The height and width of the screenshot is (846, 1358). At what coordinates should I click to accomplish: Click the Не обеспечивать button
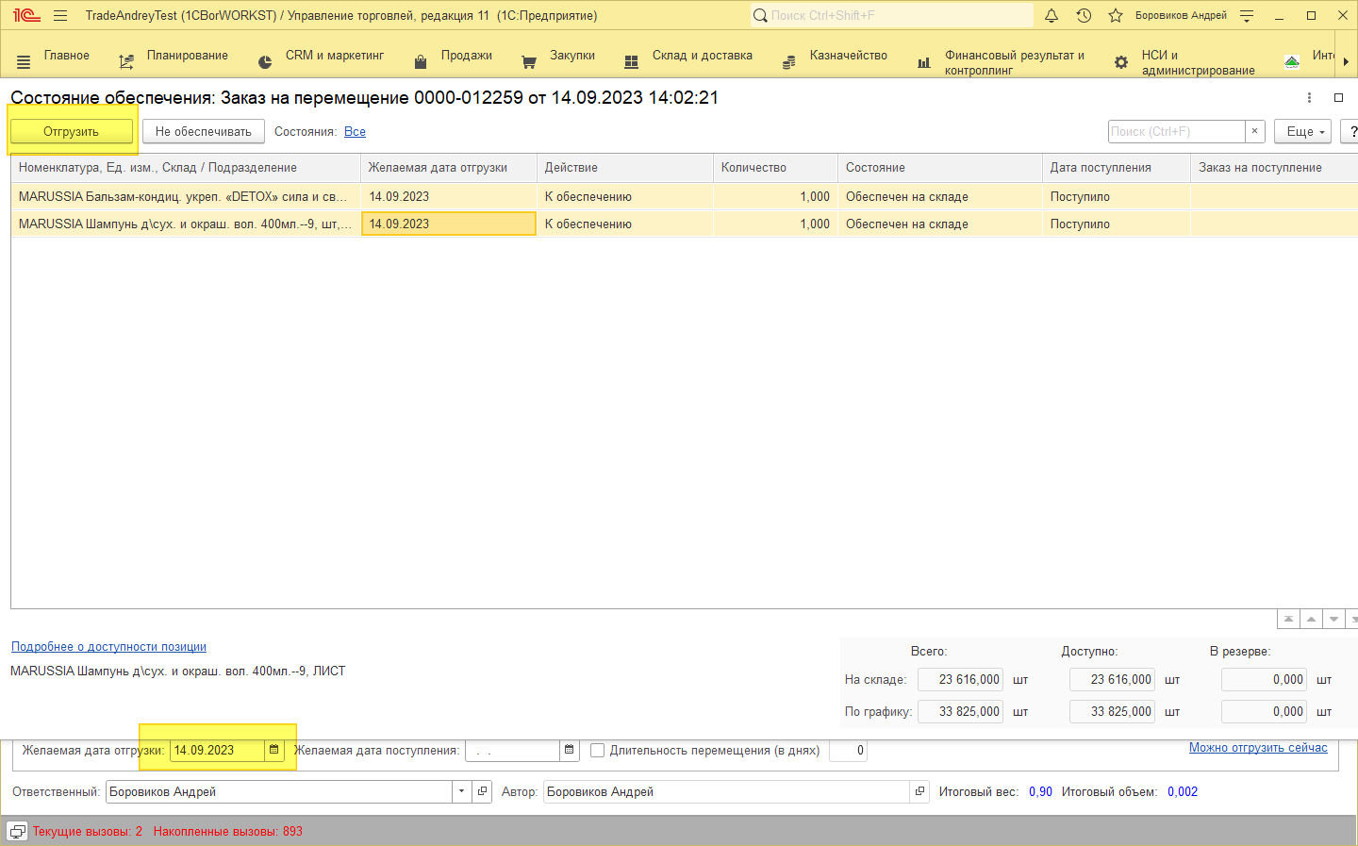pos(203,131)
